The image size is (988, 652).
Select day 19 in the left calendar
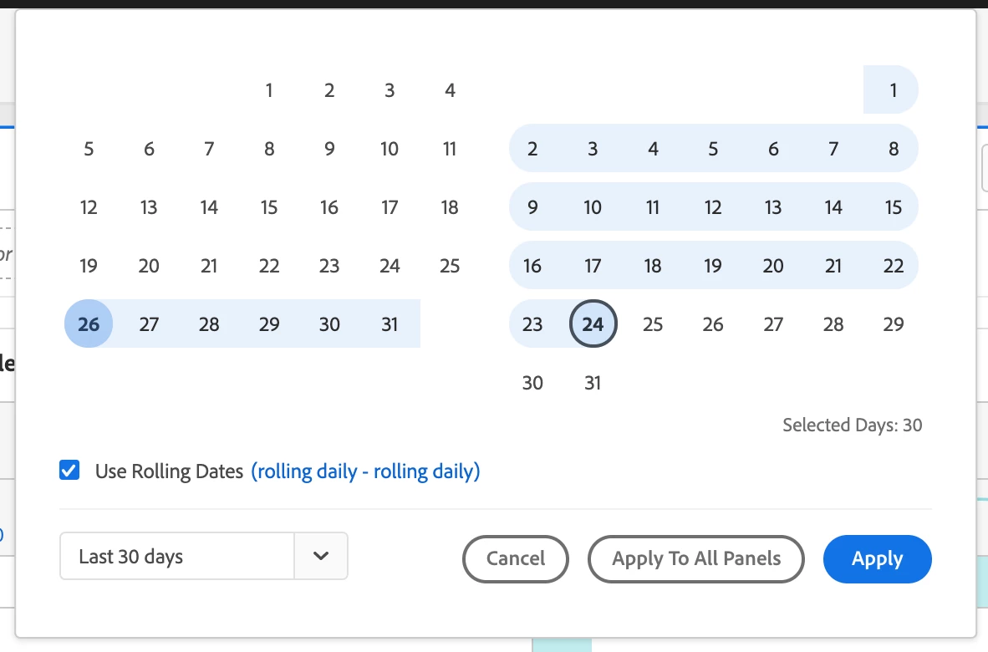pyautogui.click(x=89, y=266)
